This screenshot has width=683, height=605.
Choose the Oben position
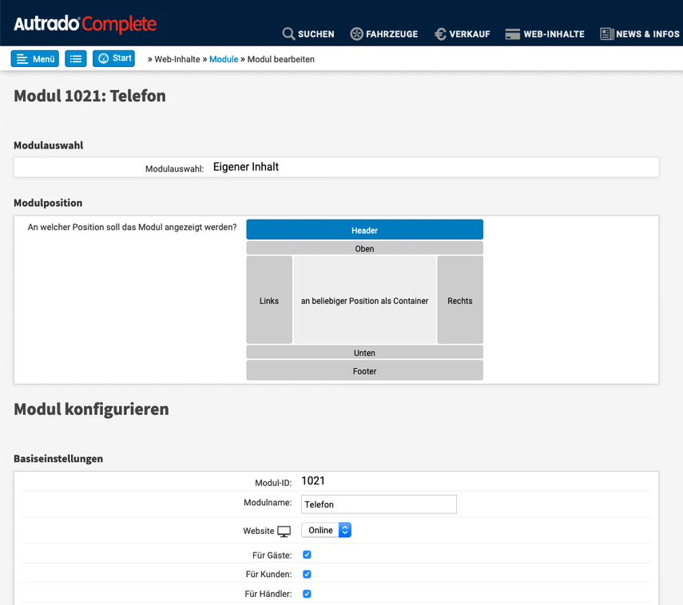point(364,249)
